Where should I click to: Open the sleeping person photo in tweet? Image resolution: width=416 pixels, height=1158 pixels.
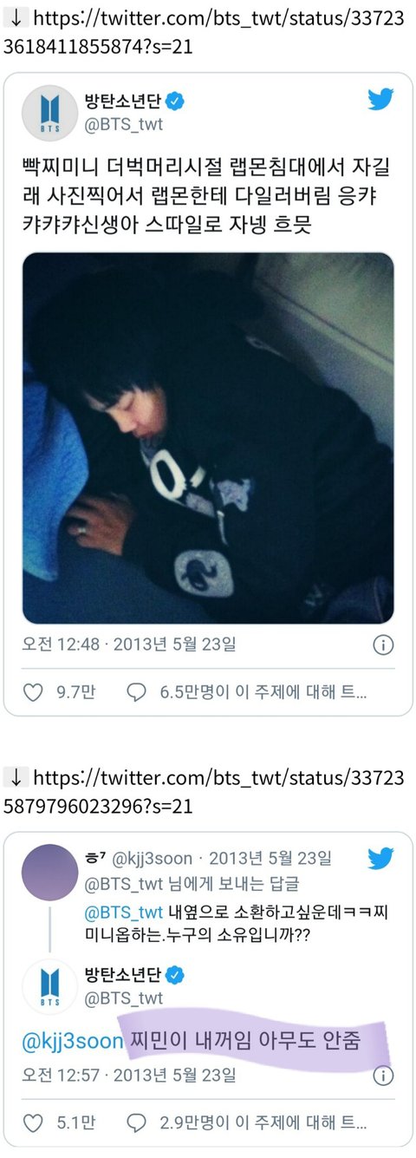[x=208, y=438]
